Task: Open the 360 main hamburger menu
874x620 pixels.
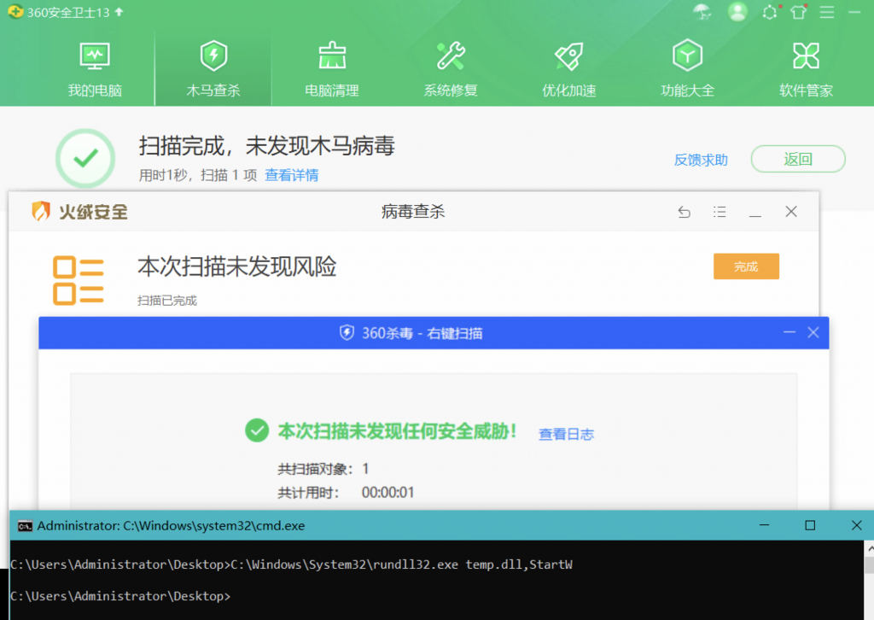Action: point(826,12)
